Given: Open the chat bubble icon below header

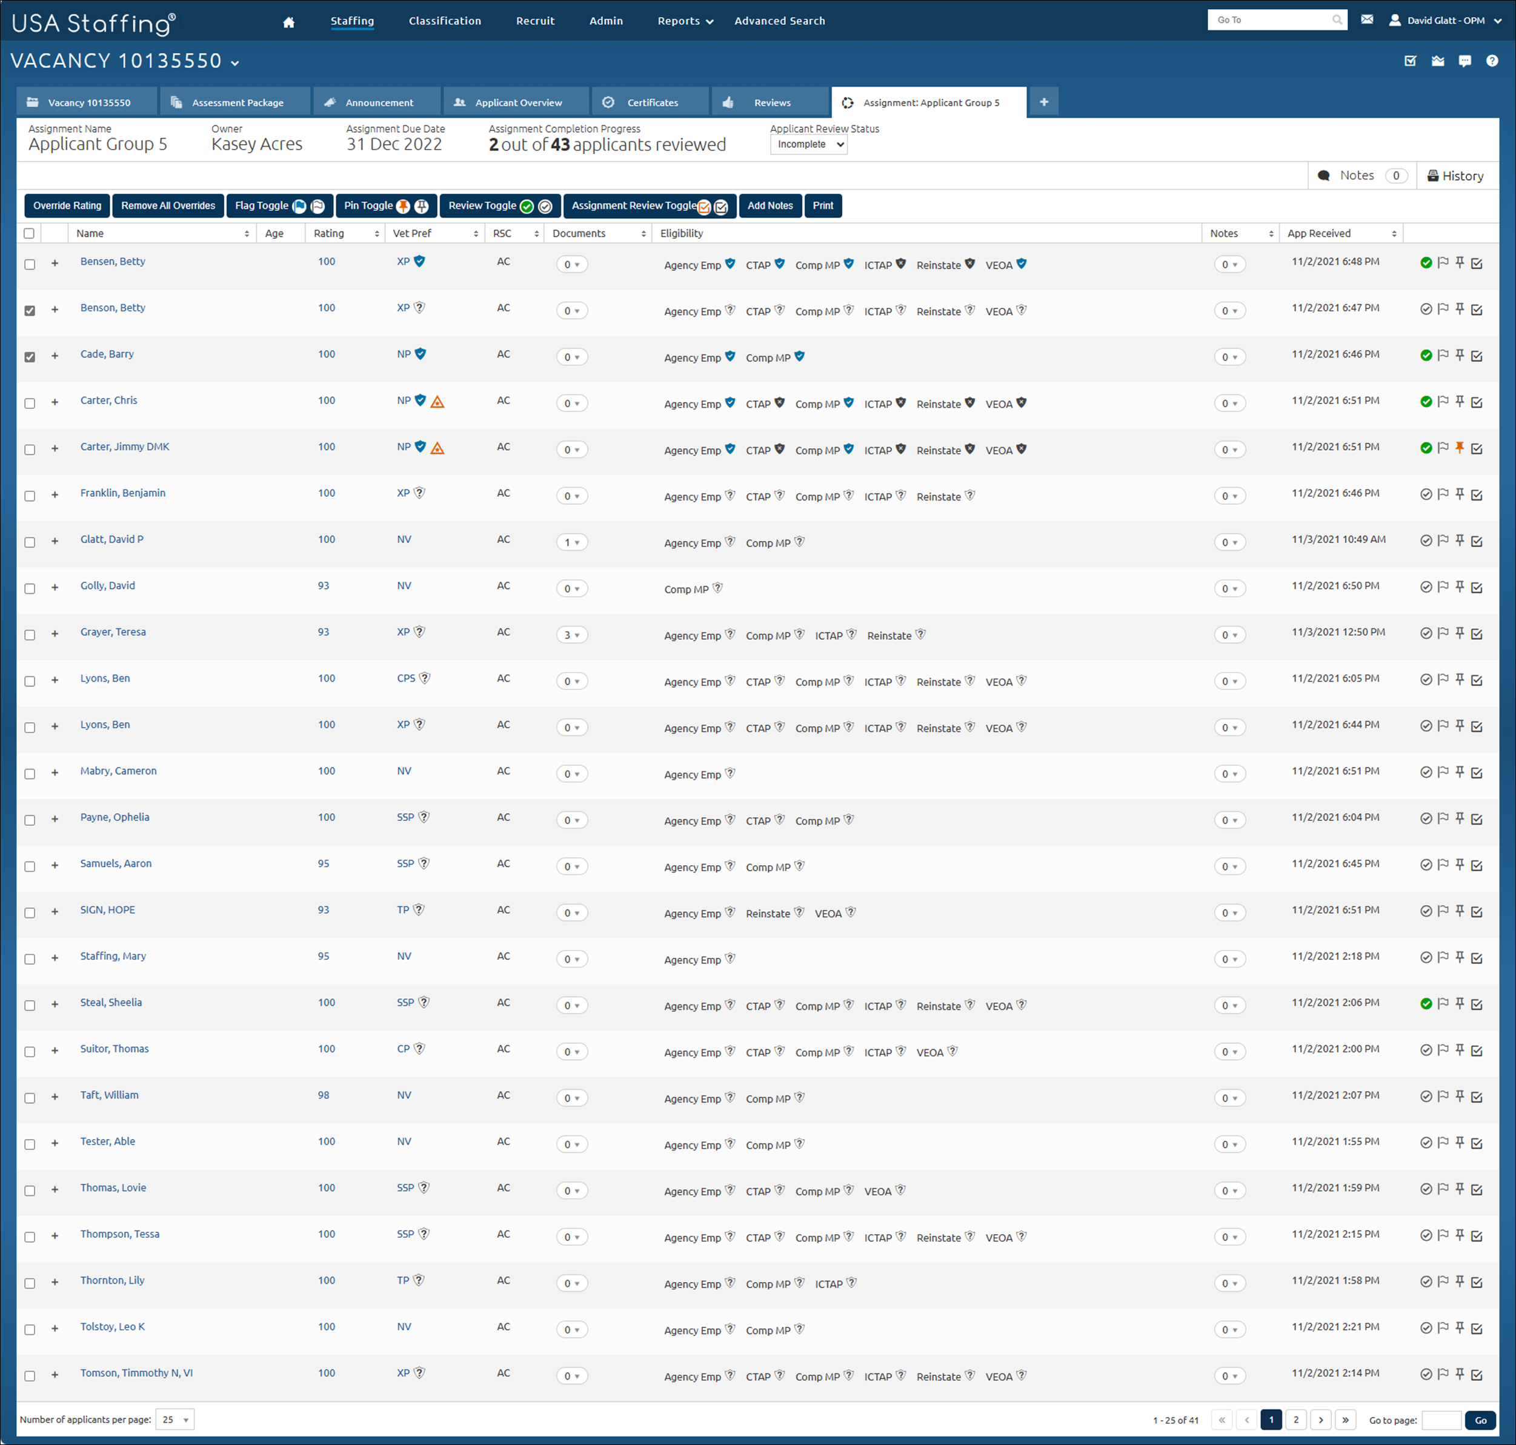Looking at the screenshot, I should 1465,61.
